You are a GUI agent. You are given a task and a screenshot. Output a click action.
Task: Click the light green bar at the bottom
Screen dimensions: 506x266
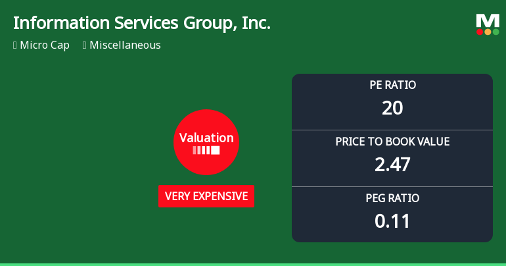[x=253, y=264]
